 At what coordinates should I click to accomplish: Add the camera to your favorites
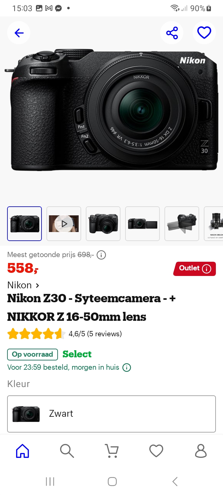click(204, 32)
